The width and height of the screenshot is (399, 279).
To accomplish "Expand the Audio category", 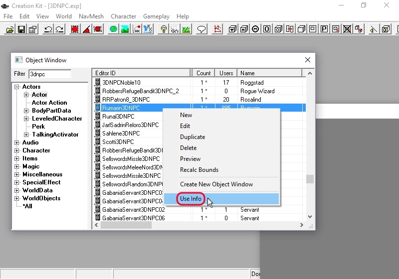I will coord(17,142).
